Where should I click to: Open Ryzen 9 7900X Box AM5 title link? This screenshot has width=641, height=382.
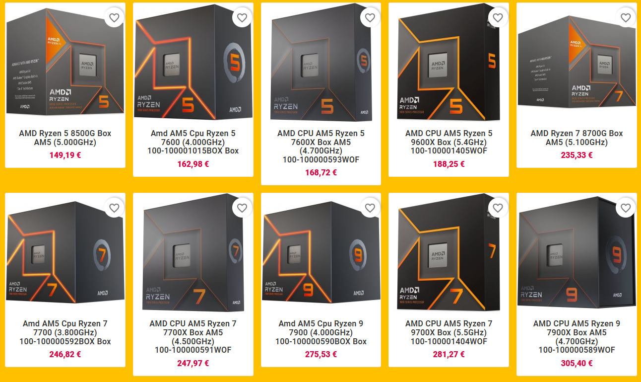pyautogui.click(x=577, y=337)
